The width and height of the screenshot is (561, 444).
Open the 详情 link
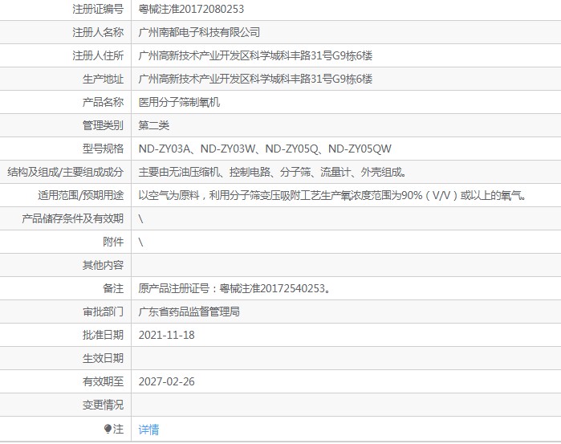[x=148, y=429]
